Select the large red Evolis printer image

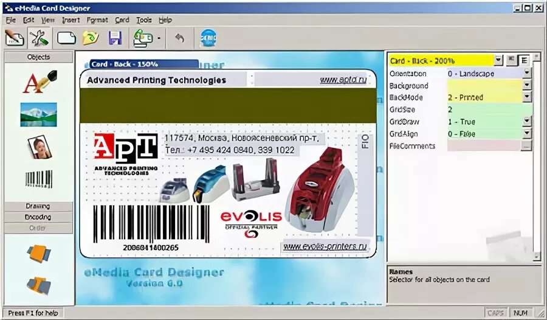[x=320, y=190]
